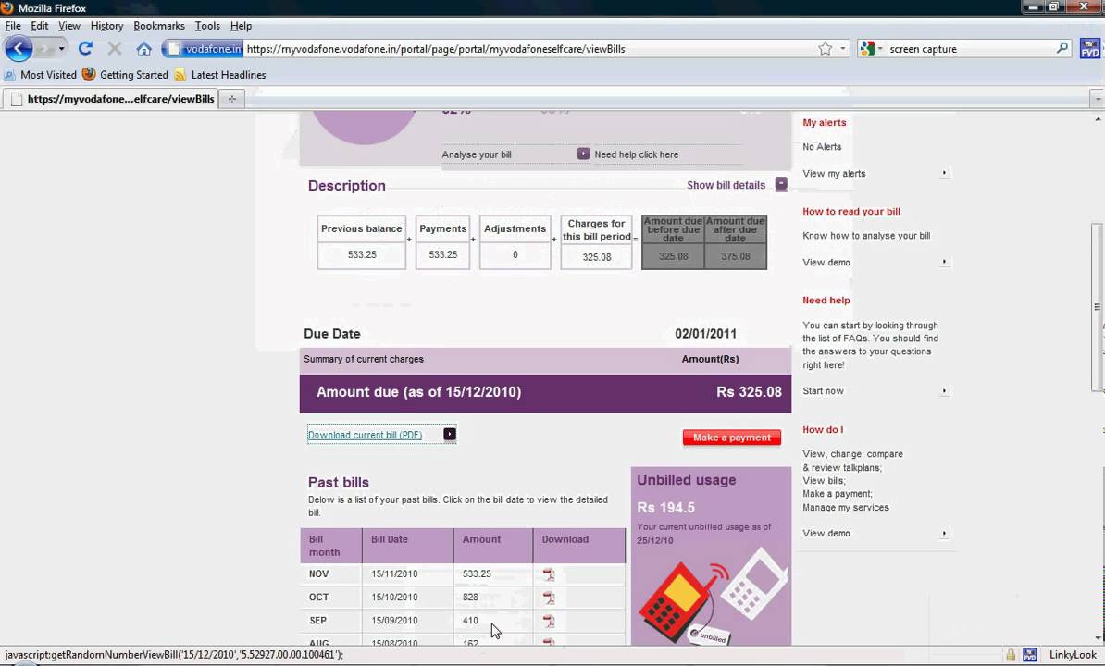
Task: Open bill dated 15/11/2010
Action: pos(394,573)
